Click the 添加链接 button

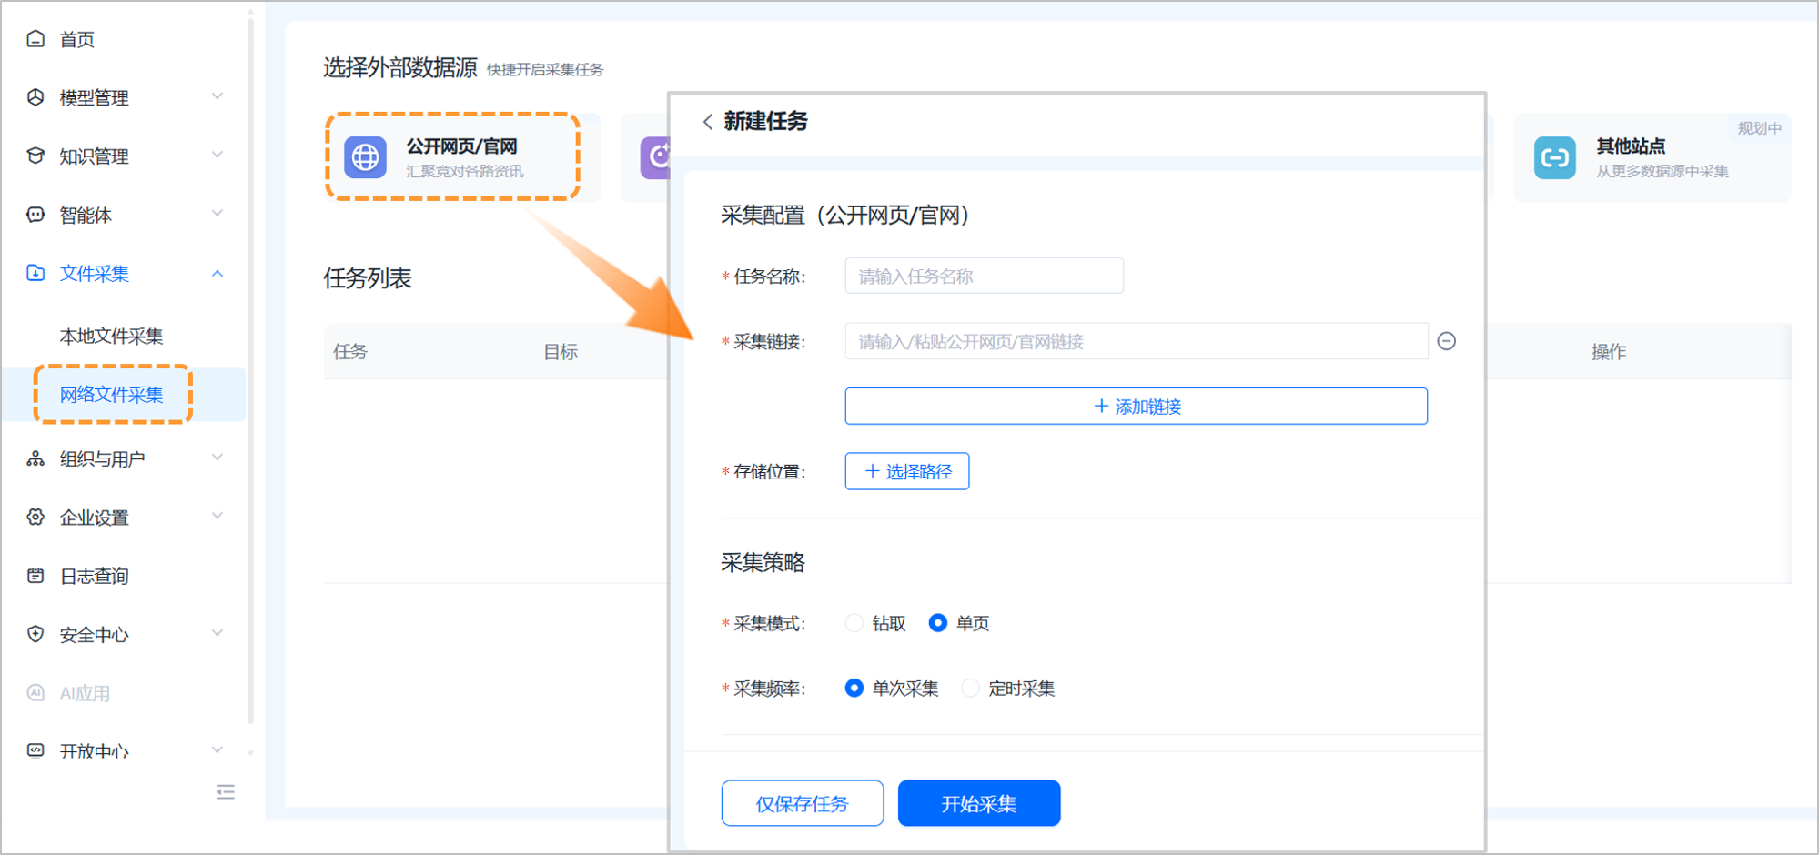click(x=1136, y=407)
